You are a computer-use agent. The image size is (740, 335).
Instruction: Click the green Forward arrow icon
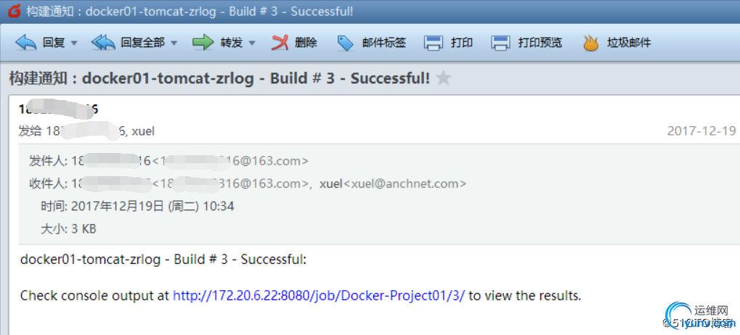coord(203,43)
